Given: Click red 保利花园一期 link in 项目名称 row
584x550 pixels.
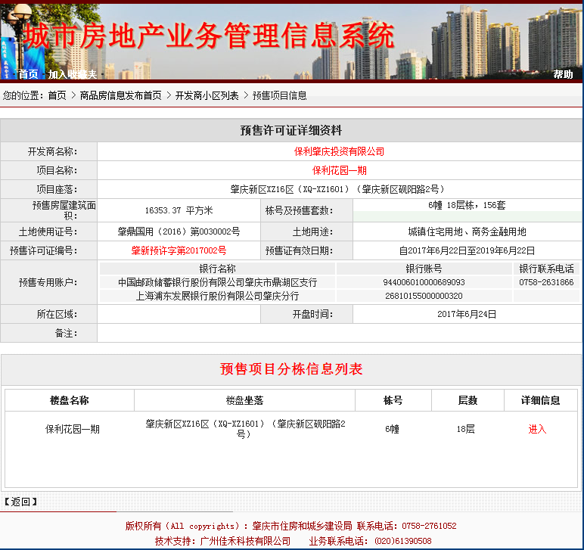Looking at the screenshot, I should coord(339,170).
